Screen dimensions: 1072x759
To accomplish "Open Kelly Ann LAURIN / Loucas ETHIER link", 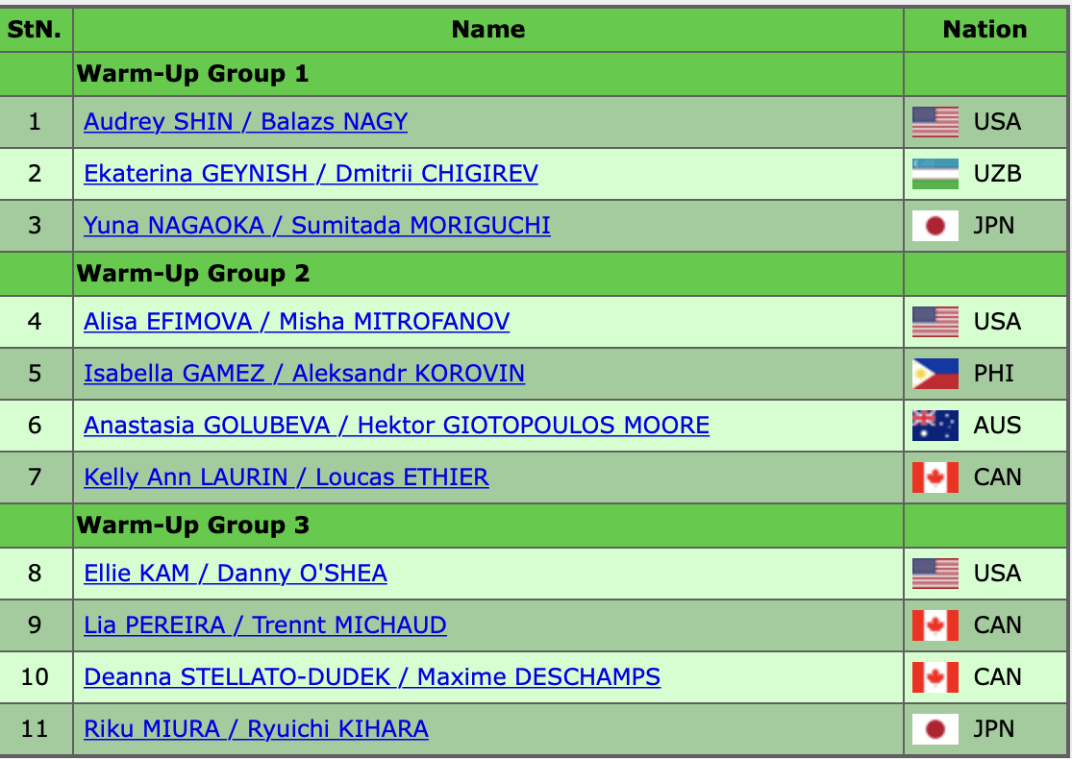I will (x=287, y=477).
